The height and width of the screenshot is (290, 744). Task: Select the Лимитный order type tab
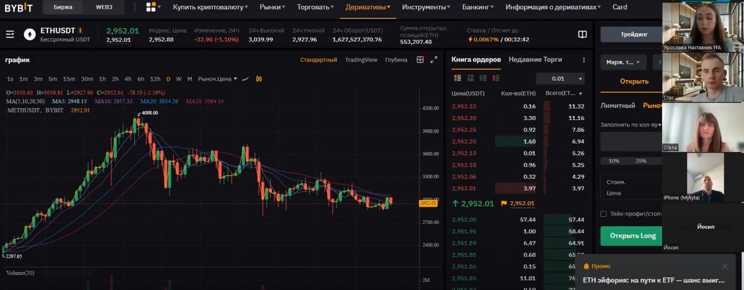(x=618, y=106)
